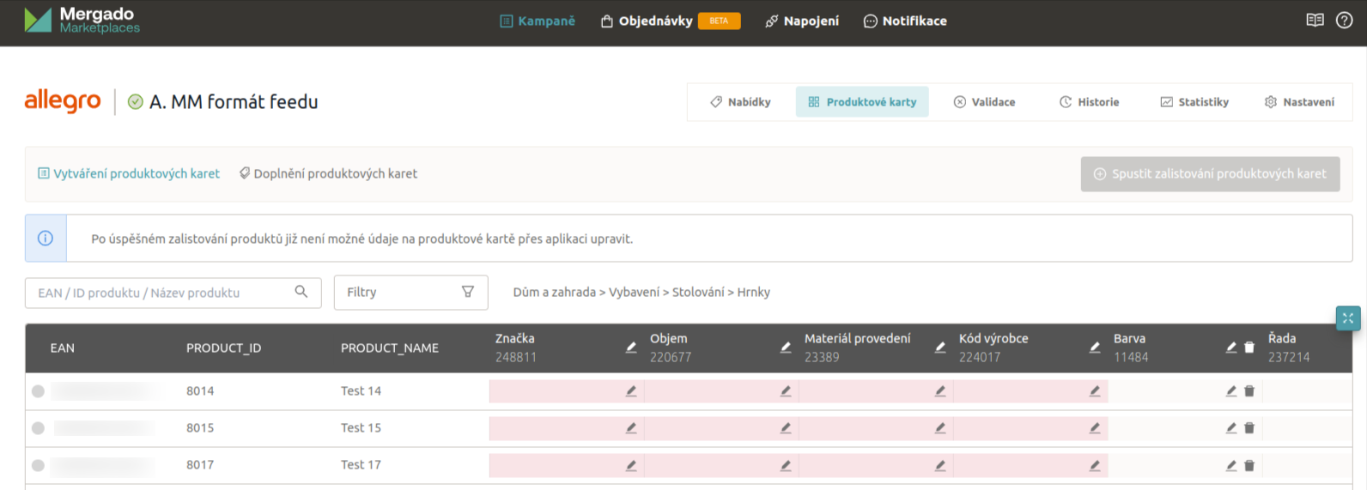Switch to the Validace tab
This screenshot has height=490, width=1367.
pos(984,102)
